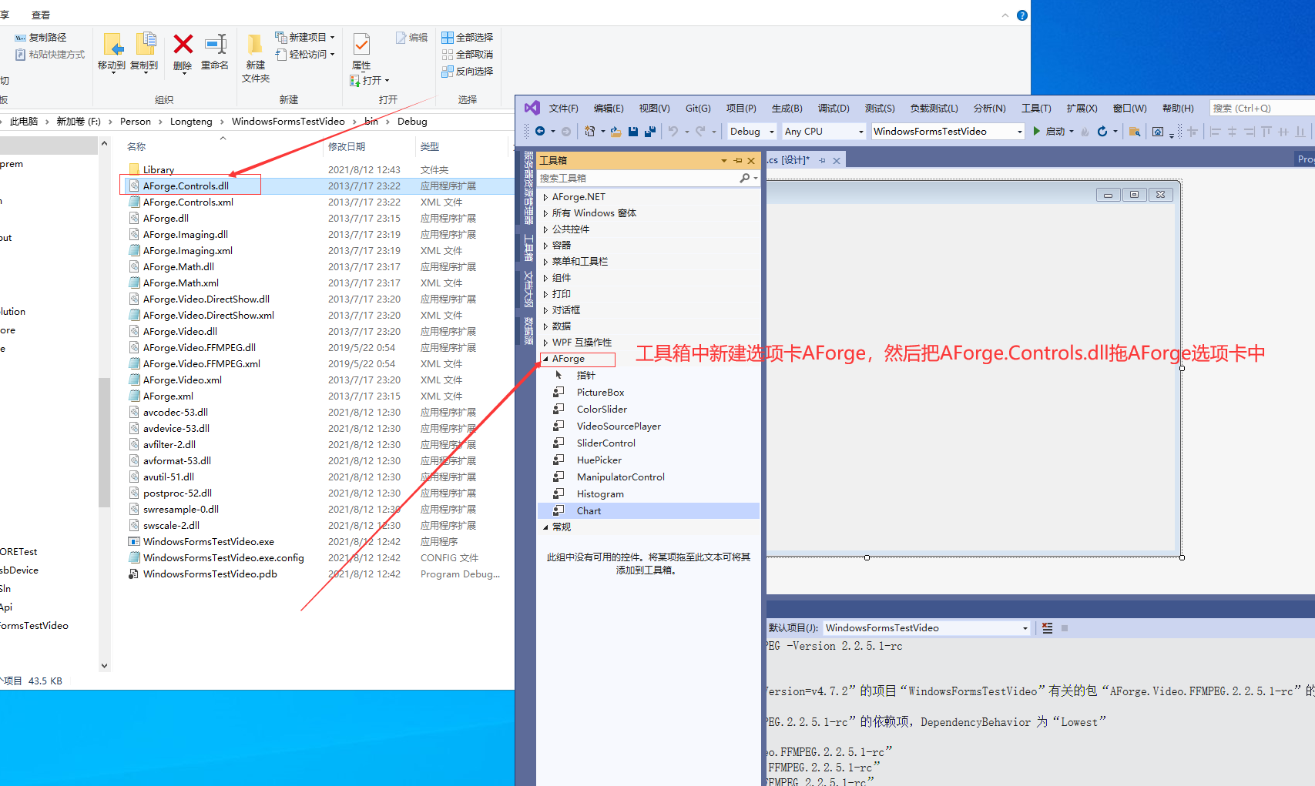Screen dimensions: 1315x786
Task: Select Histogram control in the toolbox
Action: tap(649, 494)
